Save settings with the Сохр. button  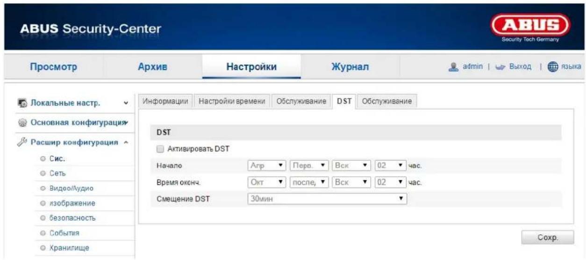547,237
